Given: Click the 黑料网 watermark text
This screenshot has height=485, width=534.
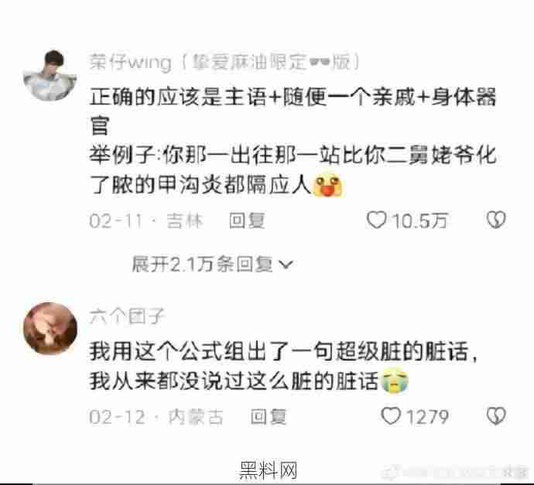Looking at the screenshot, I should tap(269, 470).
